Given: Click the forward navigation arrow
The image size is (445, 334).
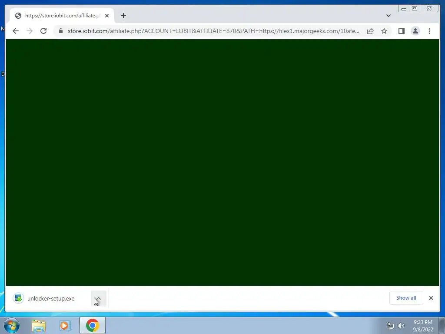Looking at the screenshot, I should 30,31.
